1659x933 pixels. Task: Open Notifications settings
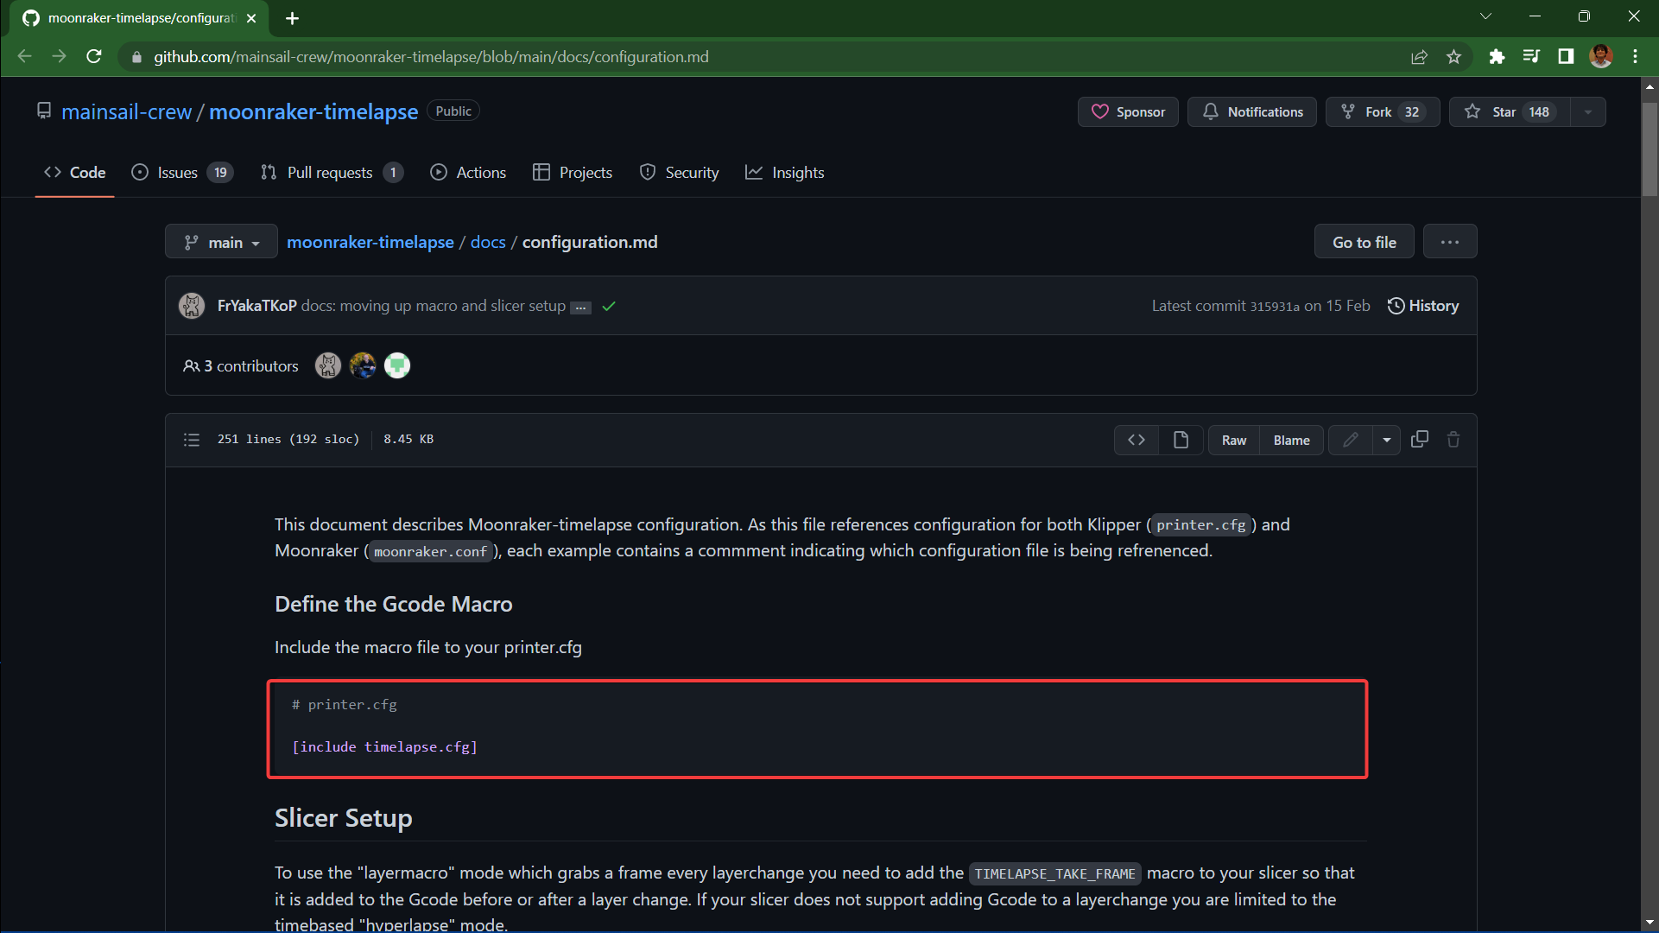coord(1252,112)
